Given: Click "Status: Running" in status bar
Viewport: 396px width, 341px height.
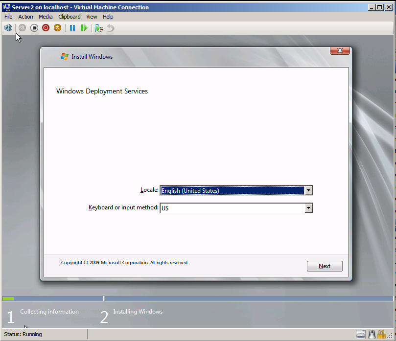Looking at the screenshot, I should click(x=23, y=334).
